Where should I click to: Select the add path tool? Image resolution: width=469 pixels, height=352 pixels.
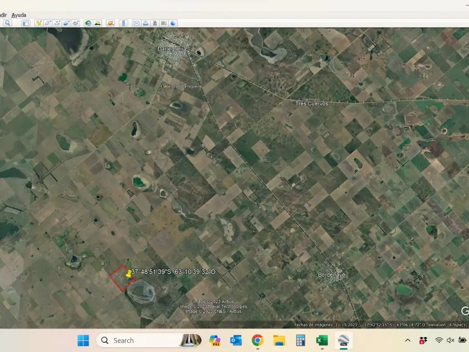(57, 23)
